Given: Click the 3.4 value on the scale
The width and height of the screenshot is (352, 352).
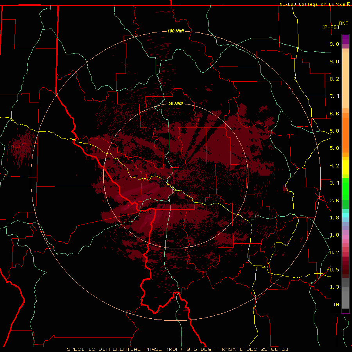Looking at the screenshot, I should 334,183.
